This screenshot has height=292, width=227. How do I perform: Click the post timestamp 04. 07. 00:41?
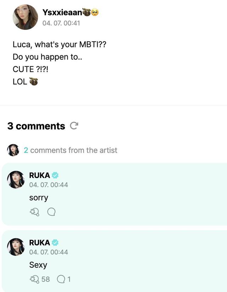point(61,23)
